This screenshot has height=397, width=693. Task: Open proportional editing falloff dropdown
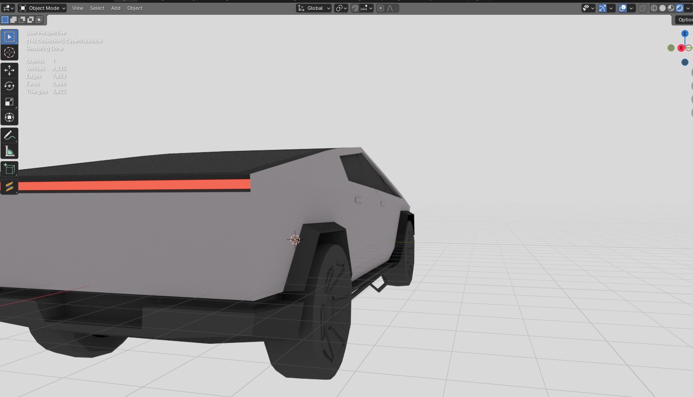(x=392, y=8)
